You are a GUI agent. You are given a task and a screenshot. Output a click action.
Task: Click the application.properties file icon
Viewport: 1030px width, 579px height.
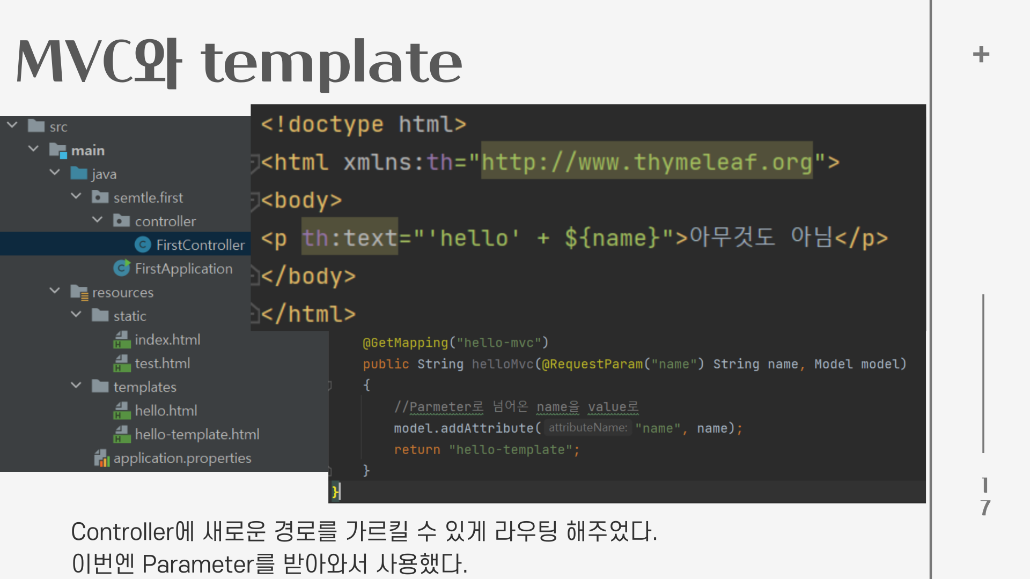coord(101,458)
